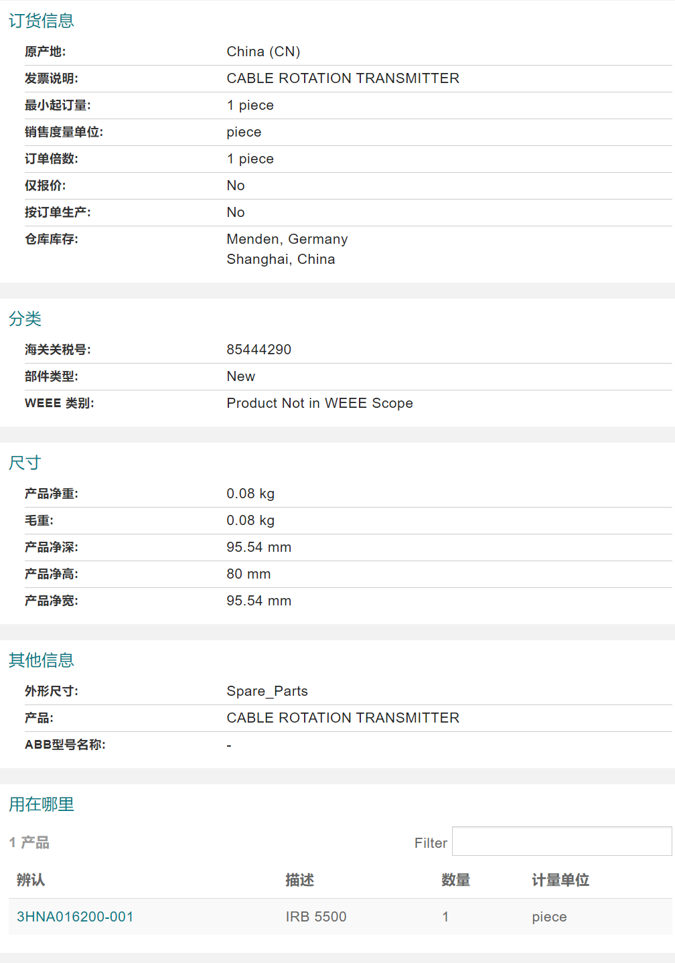Viewport: 675px width, 963px height.
Task: Sort by the 描述 column header
Action: pyautogui.click(x=299, y=880)
